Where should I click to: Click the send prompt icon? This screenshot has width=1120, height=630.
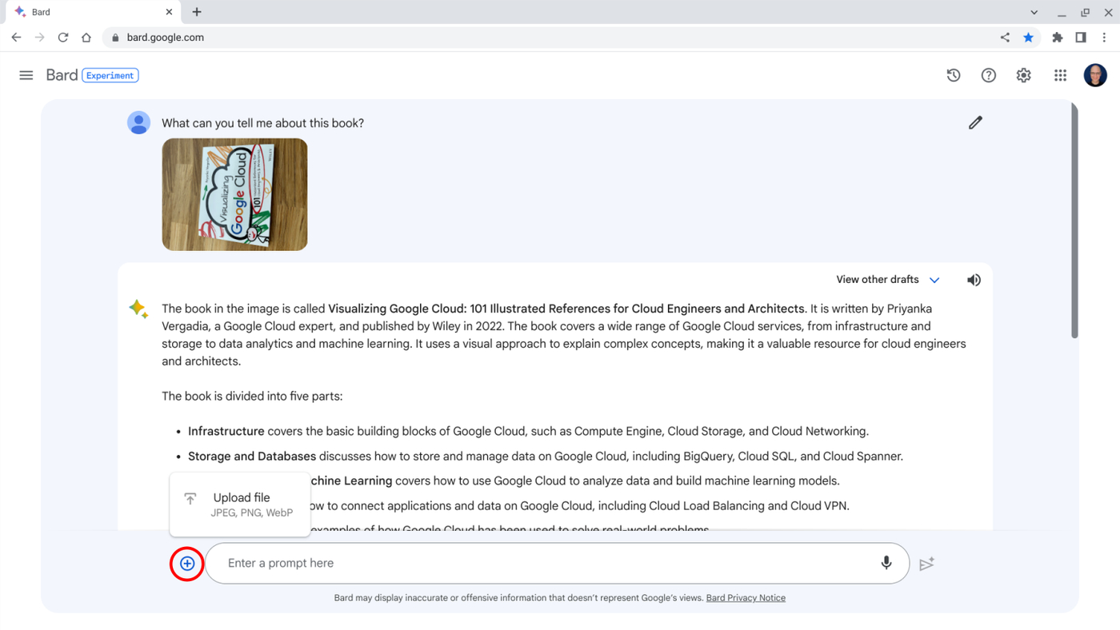(926, 563)
